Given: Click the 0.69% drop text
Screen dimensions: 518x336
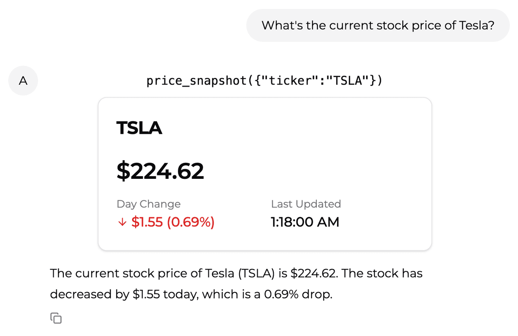Looking at the screenshot, I should 297,294.
